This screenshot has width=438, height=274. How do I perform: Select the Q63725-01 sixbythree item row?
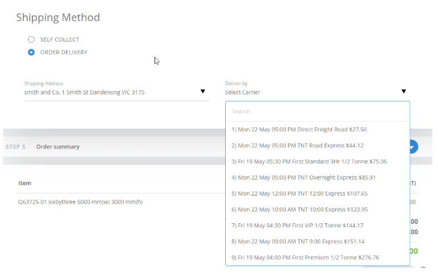click(80, 202)
